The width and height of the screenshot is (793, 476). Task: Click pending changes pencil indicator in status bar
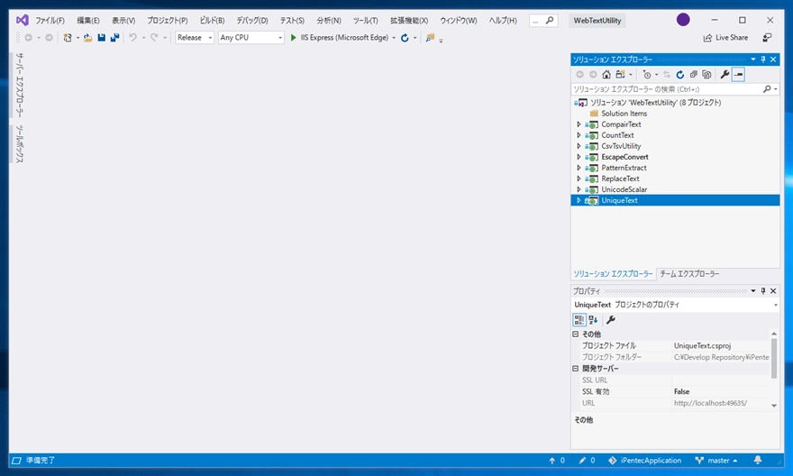(x=587, y=461)
